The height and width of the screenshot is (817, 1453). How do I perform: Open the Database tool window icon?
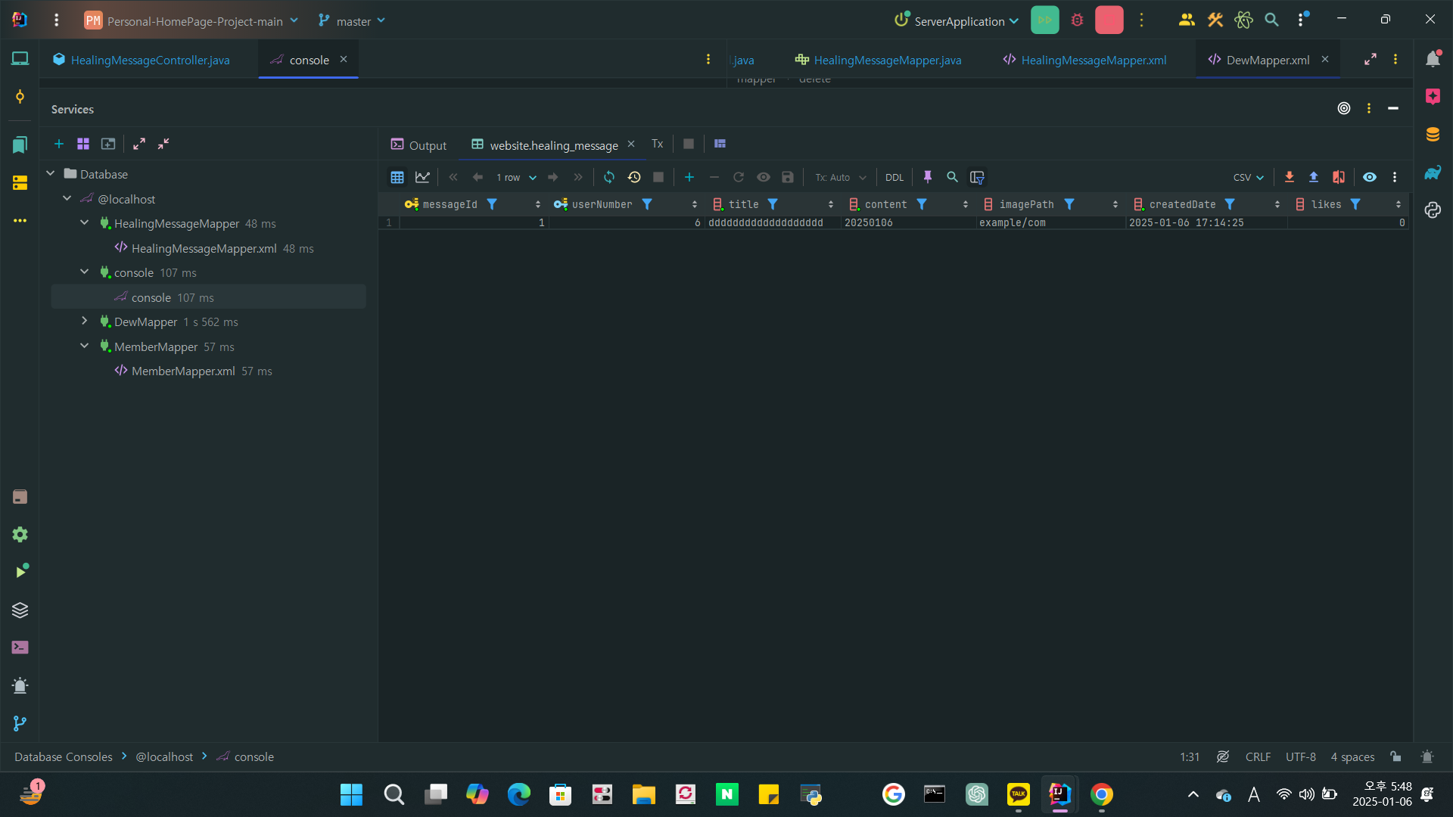pos(1433,135)
